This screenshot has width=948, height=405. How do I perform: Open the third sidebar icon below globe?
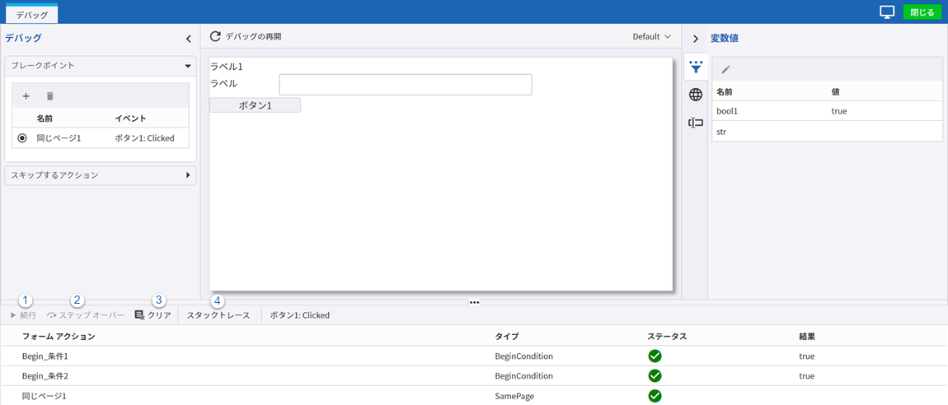pyautogui.click(x=696, y=123)
